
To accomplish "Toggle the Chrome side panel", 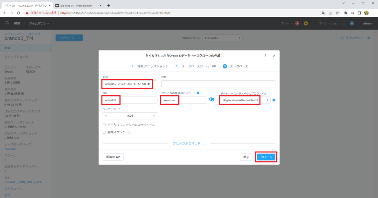I will point(359,13).
